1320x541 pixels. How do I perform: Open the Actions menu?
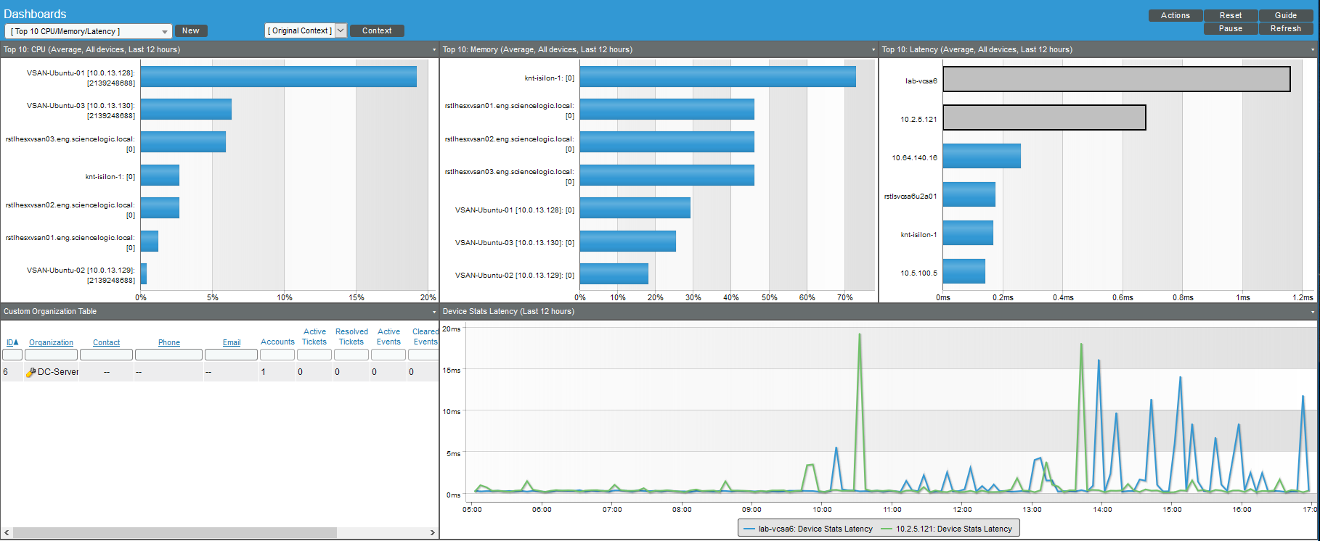pos(1175,15)
